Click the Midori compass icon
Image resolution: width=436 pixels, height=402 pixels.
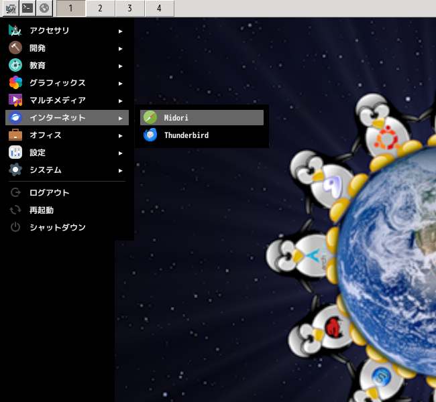click(150, 117)
